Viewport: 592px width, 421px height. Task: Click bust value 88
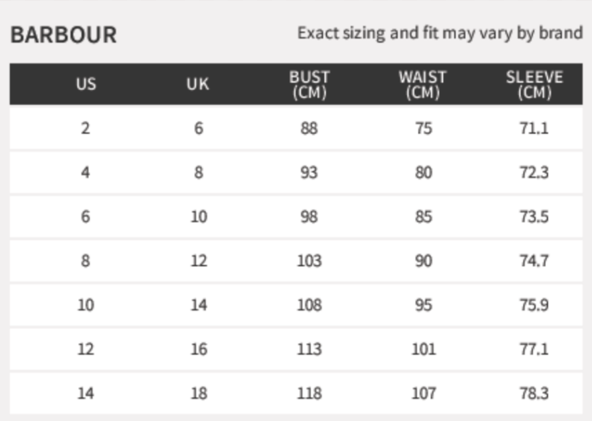click(x=309, y=128)
